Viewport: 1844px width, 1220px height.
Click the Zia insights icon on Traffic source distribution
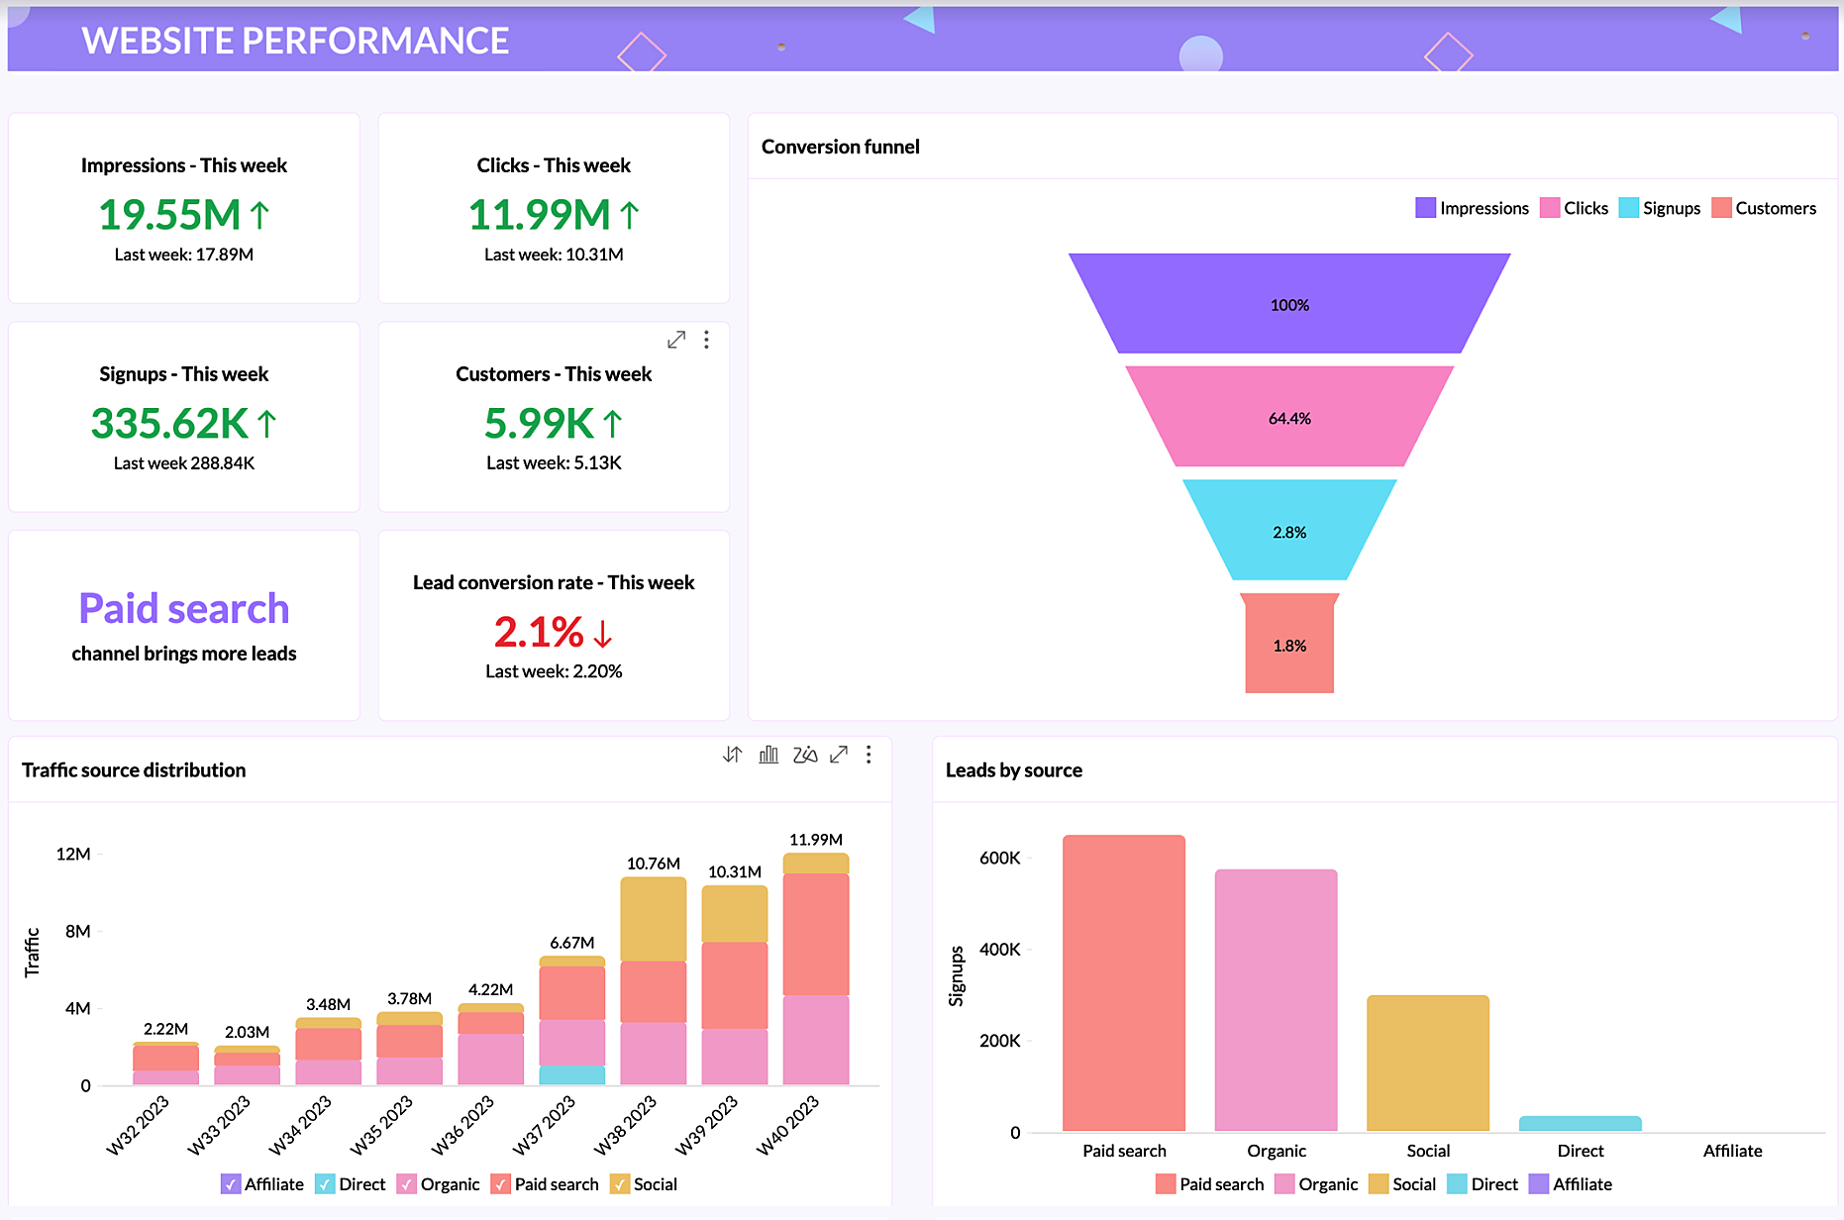tap(804, 755)
